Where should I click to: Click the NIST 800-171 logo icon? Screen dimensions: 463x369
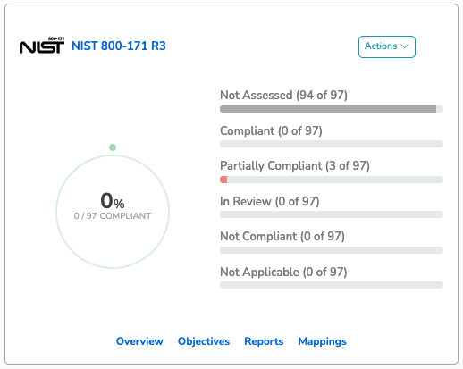pos(42,46)
